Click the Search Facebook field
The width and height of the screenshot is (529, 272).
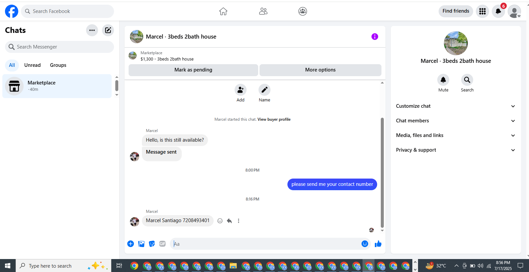(x=67, y=11)
